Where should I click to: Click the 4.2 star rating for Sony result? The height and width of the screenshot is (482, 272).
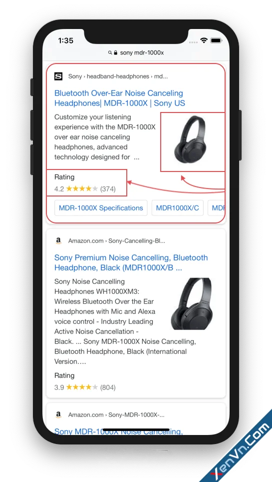click(85, 188)
